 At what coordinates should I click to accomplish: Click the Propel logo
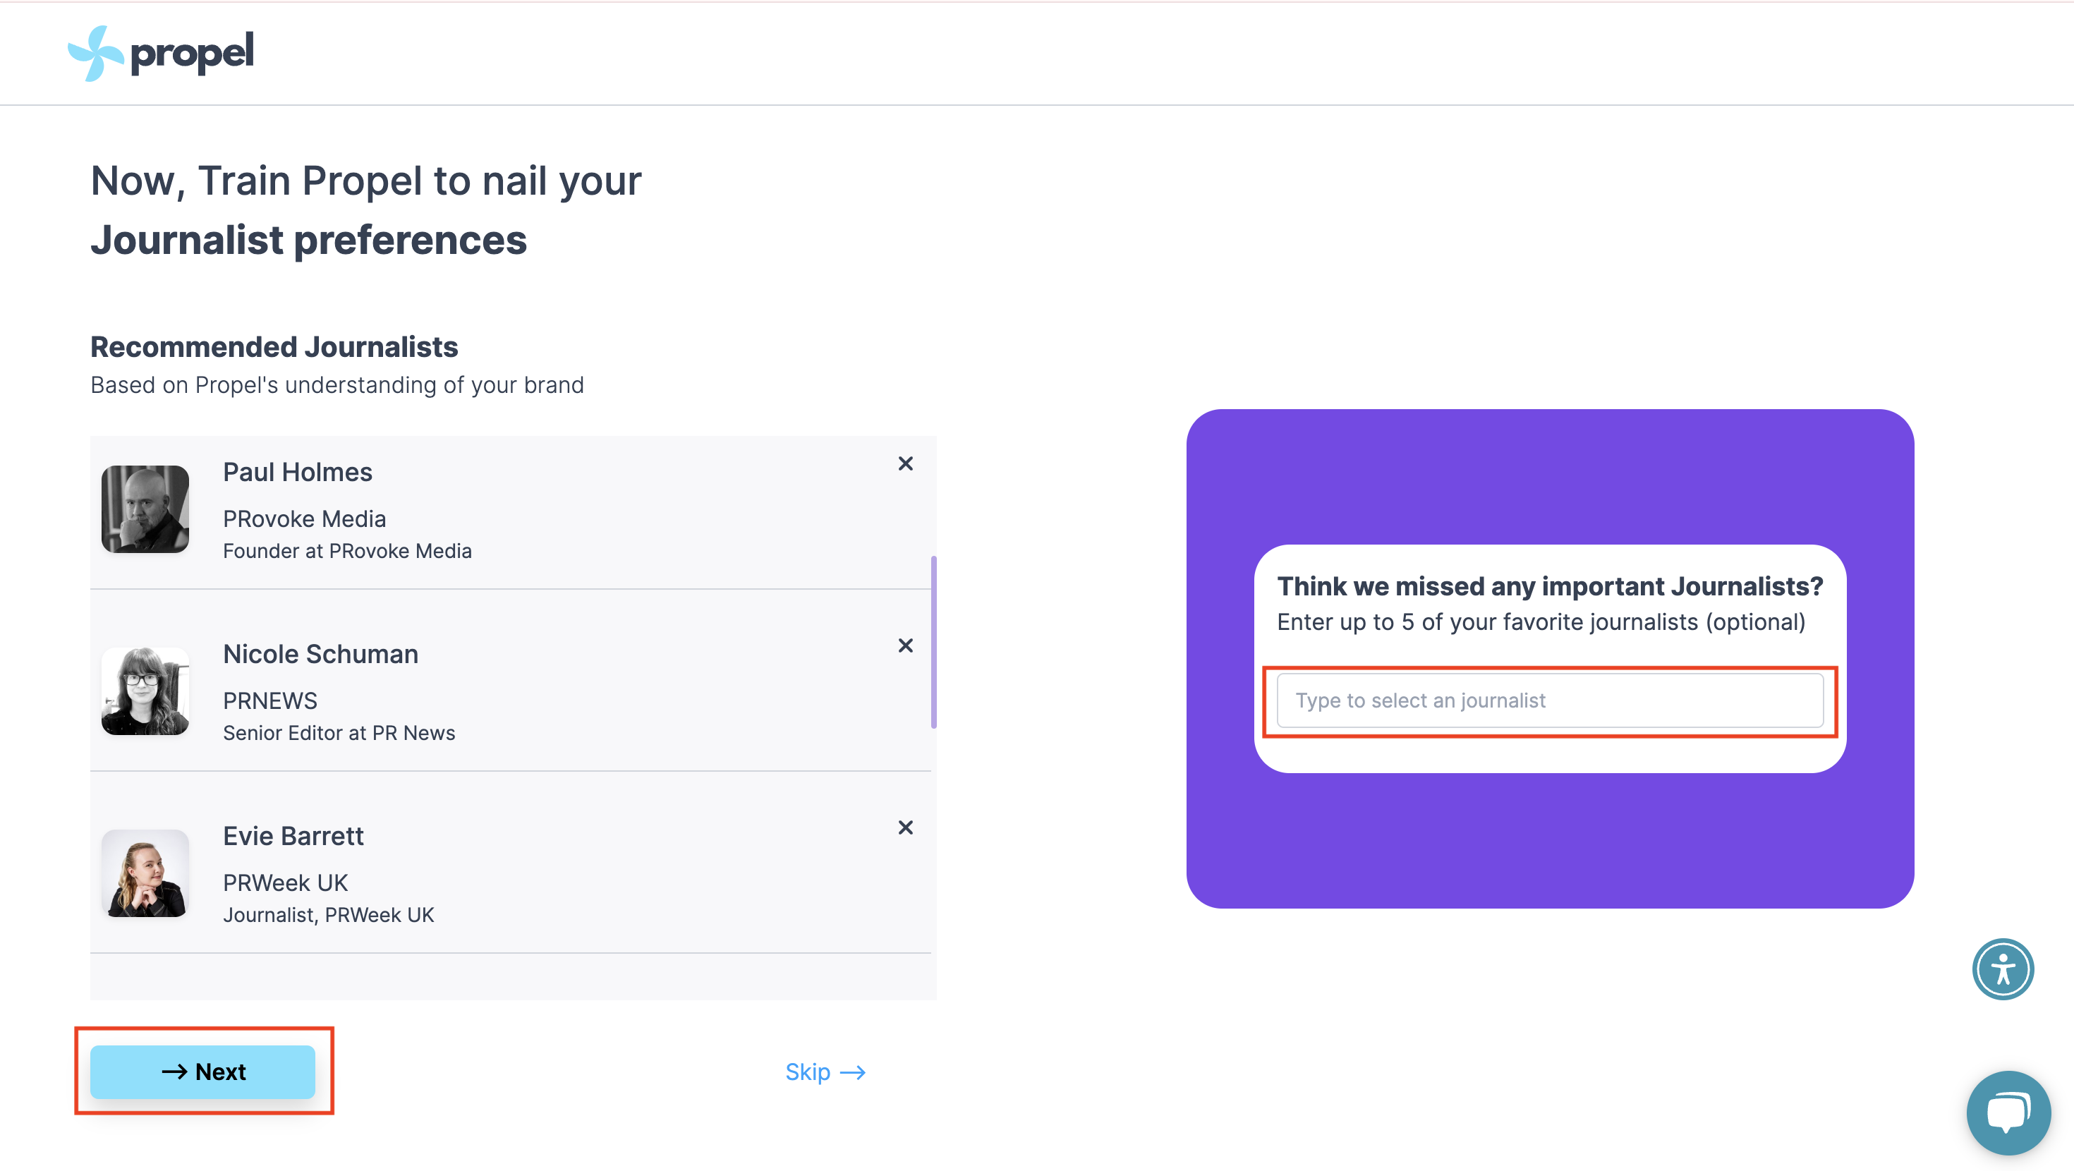coord(160,53)
